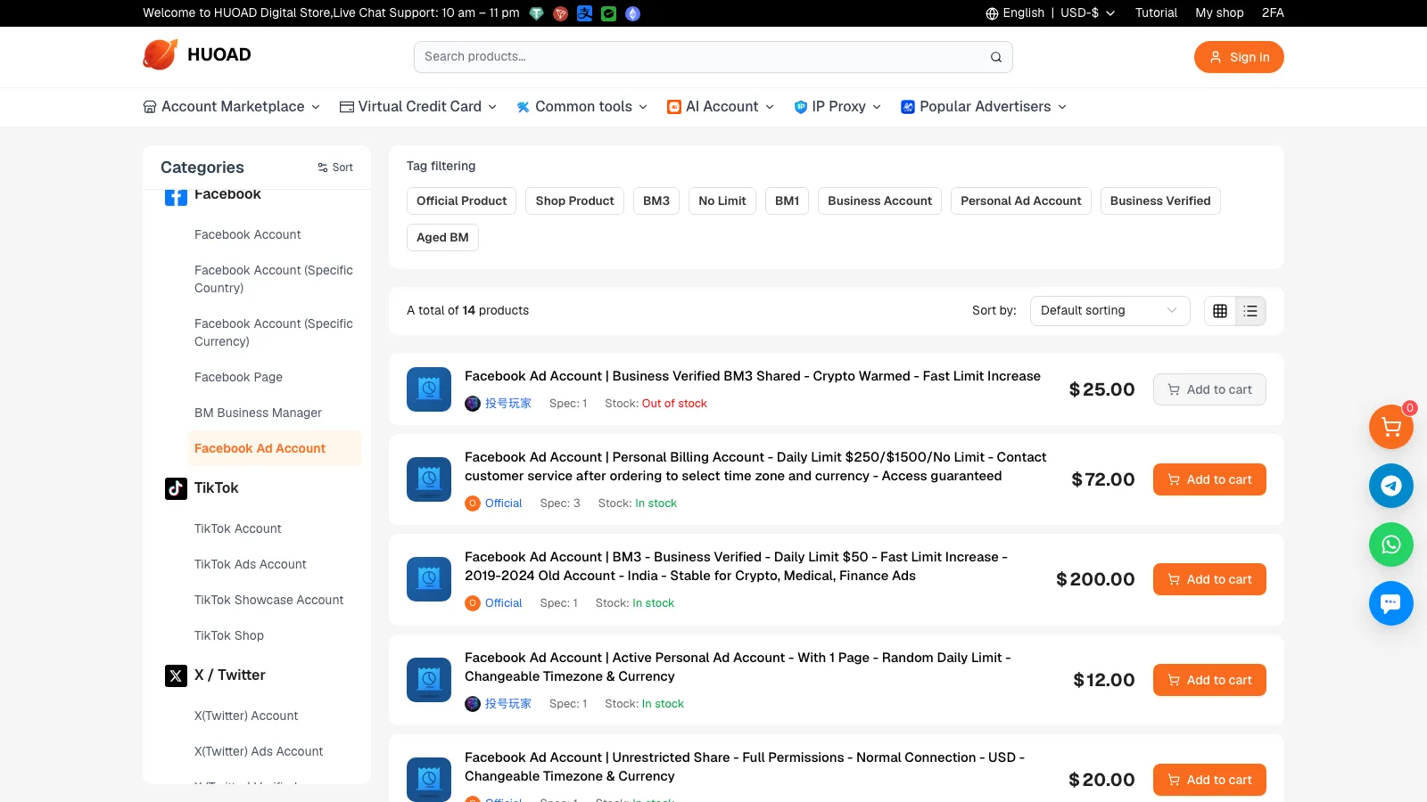1427x802 pixels.
Task: Select Facebook Page category
Action: coord(238,378)
